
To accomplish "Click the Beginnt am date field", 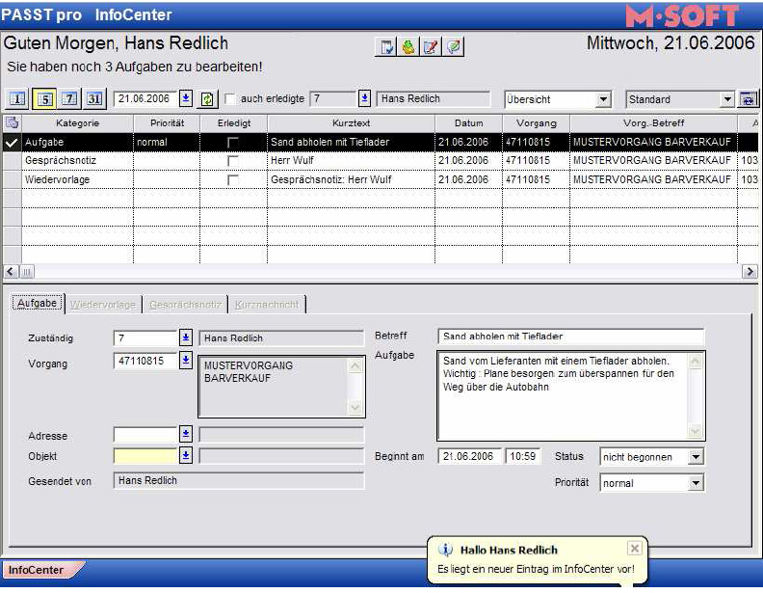I will click(469, 456).
